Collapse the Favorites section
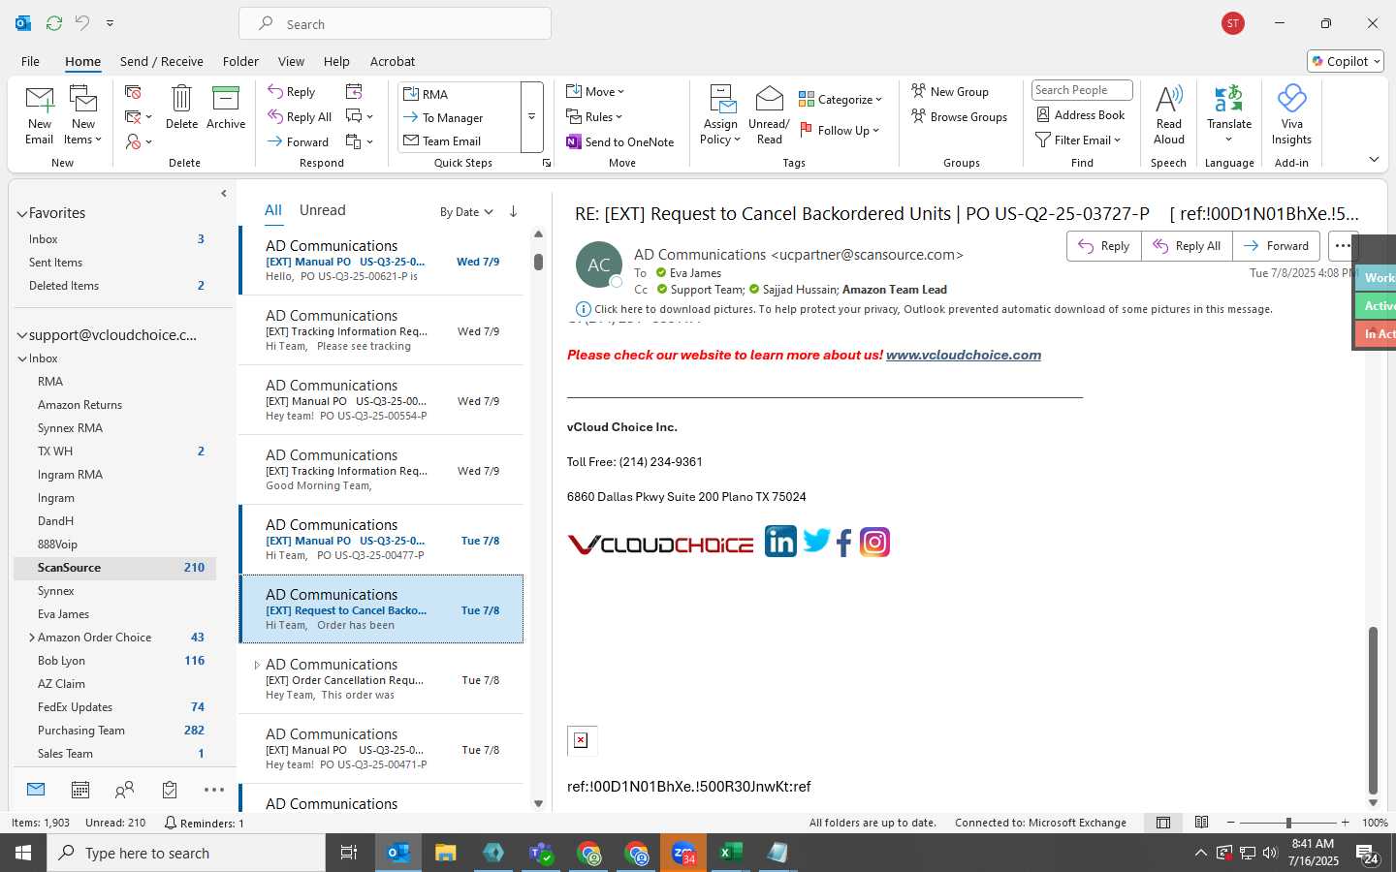The image size is (1396, 872). click(21, 213)
